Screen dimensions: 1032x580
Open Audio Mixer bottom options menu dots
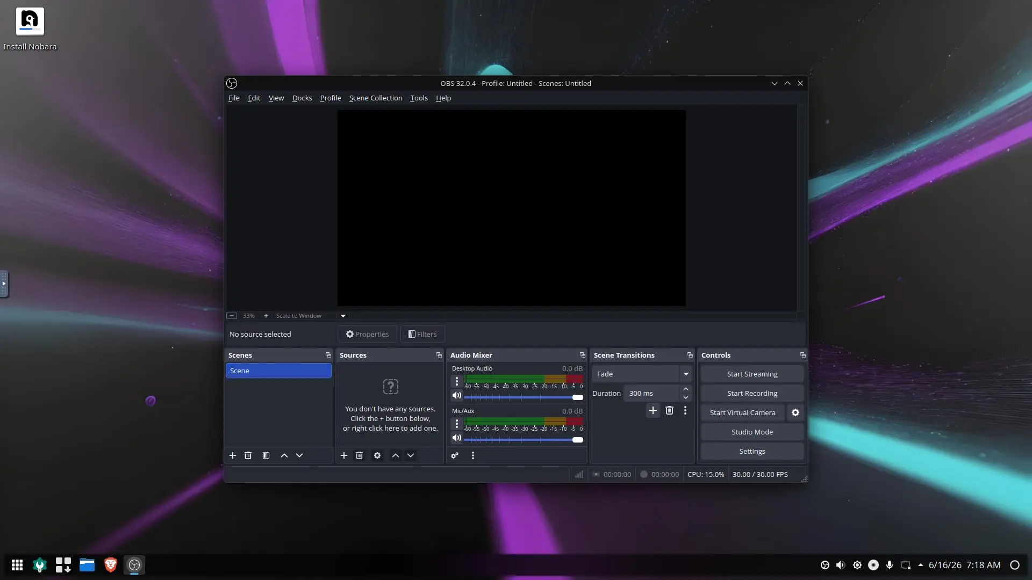473,455
